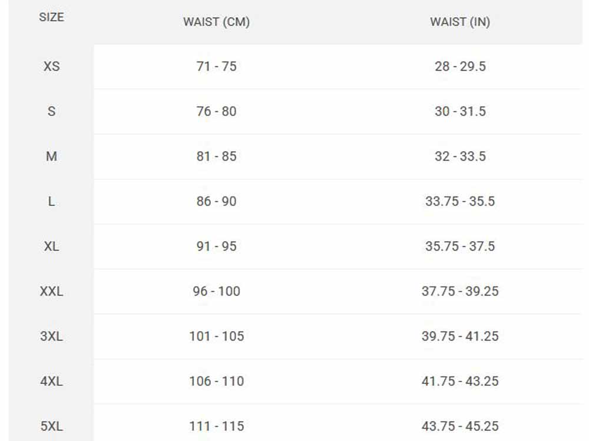Click the 28 - 29.5 inch waist cell

460,66
